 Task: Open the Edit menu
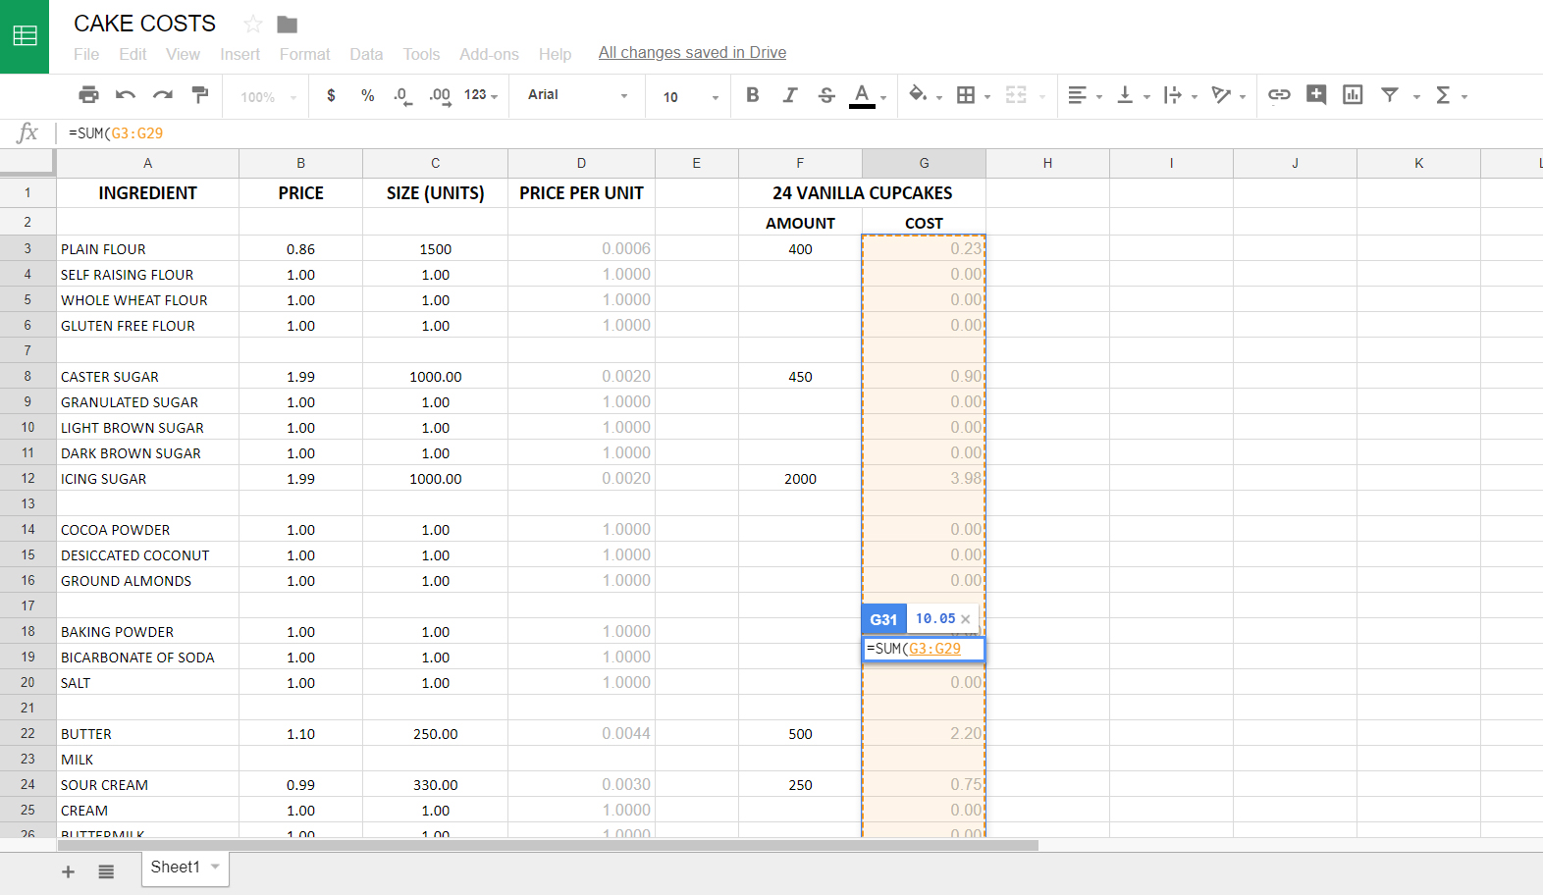coord(133,54)
